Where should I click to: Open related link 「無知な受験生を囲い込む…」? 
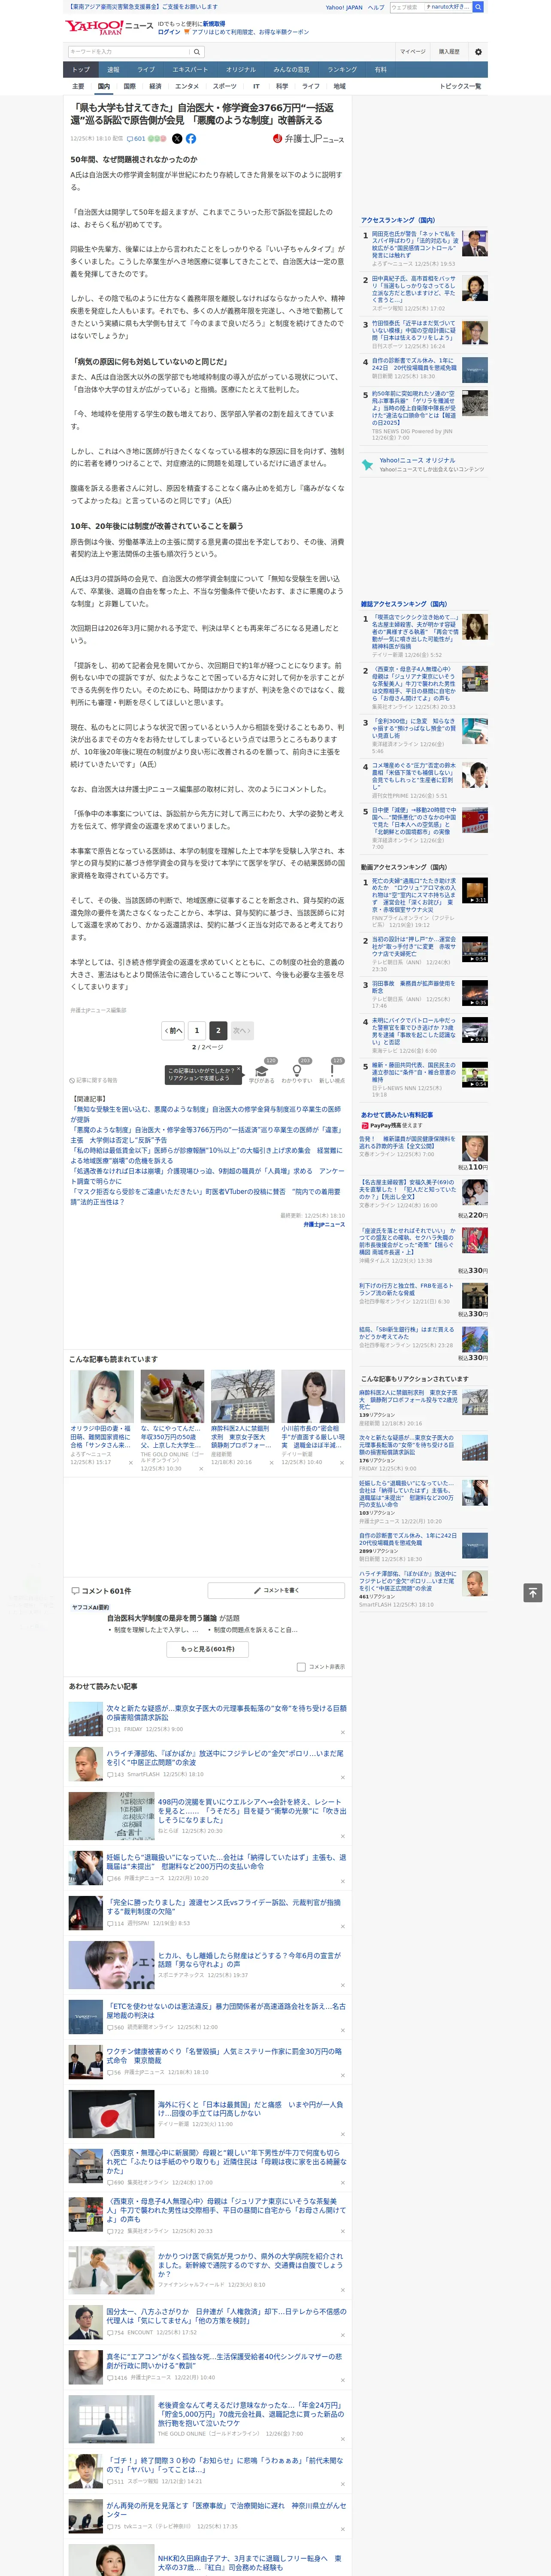point(205,1114)
